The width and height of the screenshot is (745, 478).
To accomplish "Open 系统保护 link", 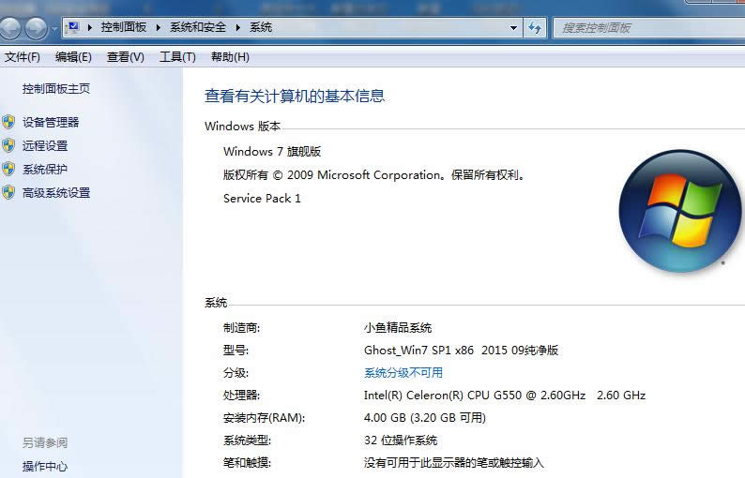I will pos(45,169).
